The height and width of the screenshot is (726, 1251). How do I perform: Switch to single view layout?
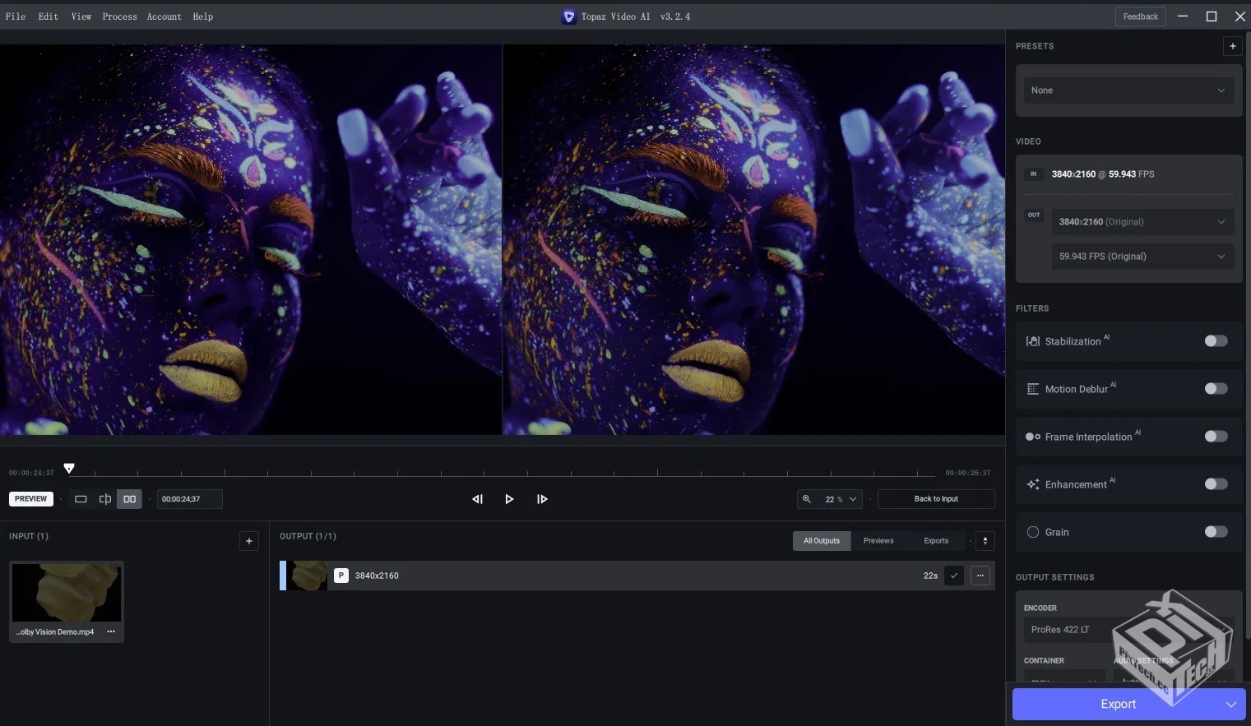point(81,499)
